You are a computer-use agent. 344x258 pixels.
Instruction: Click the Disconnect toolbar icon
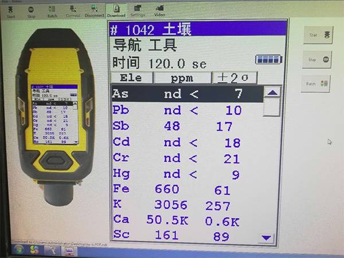point(95,11)
